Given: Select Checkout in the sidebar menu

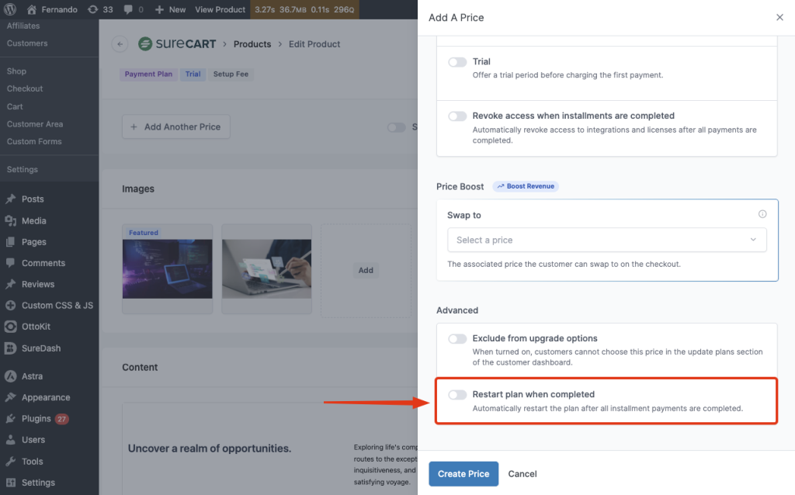Looking at the screenshot, I should (25, 88).
